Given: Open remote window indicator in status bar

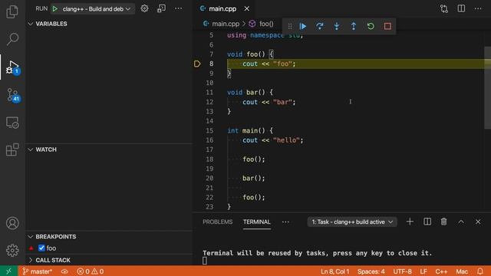Looking at the screenshot, I should click(8, 271).
